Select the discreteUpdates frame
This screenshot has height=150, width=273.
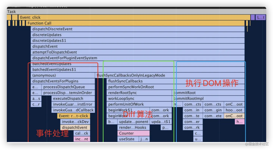click(138, 35)
